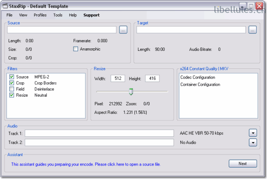Click the Target browse button

click(x=253, y=30)
